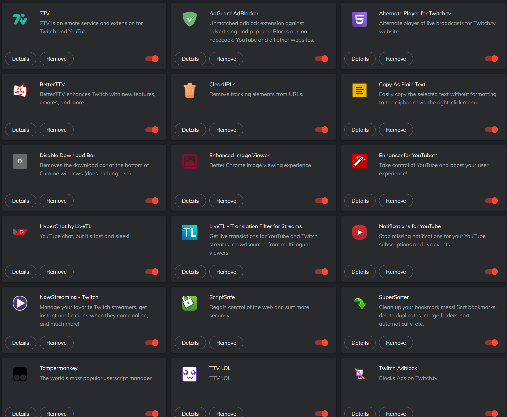Image resolution: width=507 pixels, height=417 pixels.
Task: Click 'Remove tracking elements from URLs.' text
Action: pos(256,94)
